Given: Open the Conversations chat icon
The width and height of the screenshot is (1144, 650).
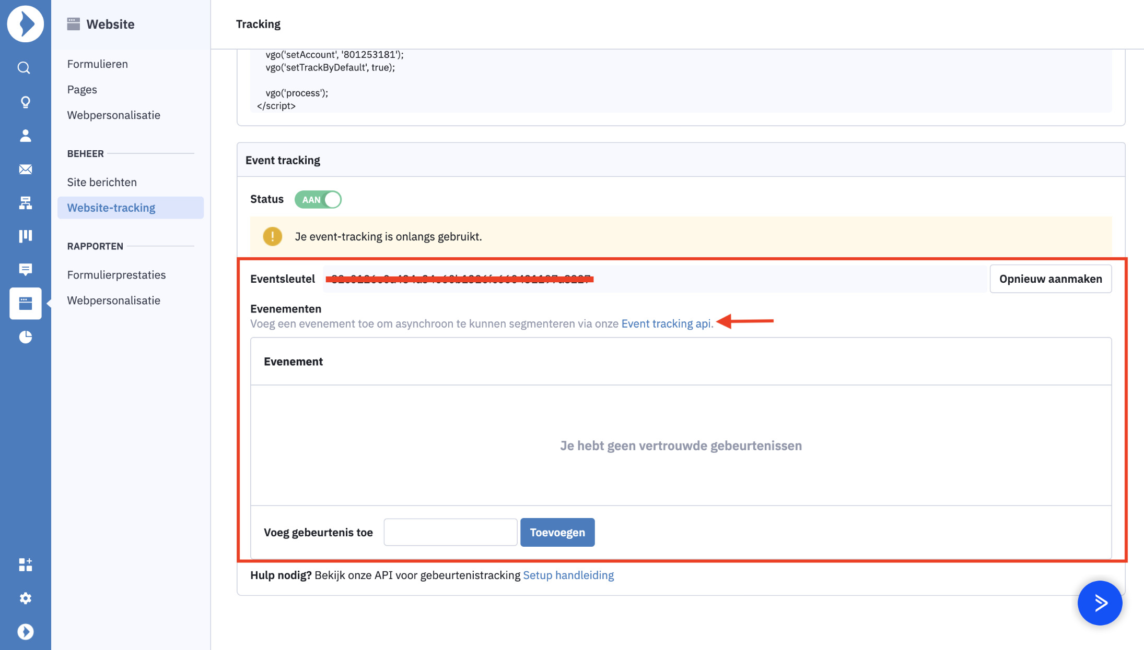Looking at the screenshot, I should (x=25, y=269).
